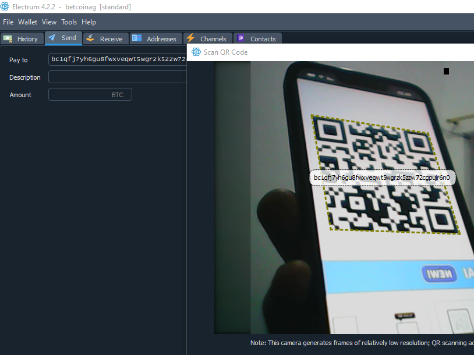Open the Wallet menu
This screenshot has height=355, width=474.
click(x=27, y=22)
